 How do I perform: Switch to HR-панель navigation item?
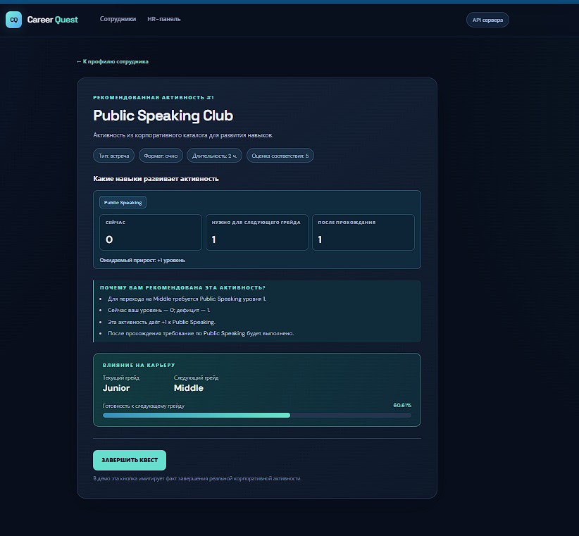[164, 19]
